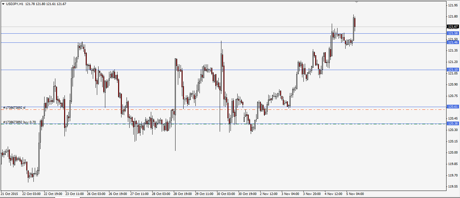460x198 pixels.
Task: Click the 22 Oct 03:00 time label
Action: pos(31,194)
